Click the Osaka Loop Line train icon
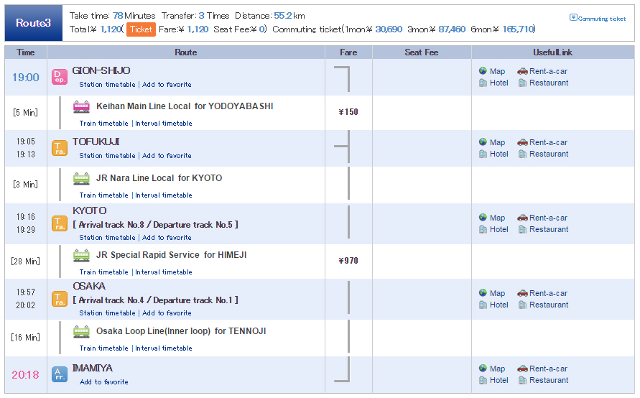 pos(81,331)
